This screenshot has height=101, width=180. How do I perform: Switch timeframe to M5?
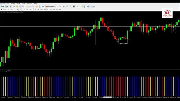tap(38, 9)
